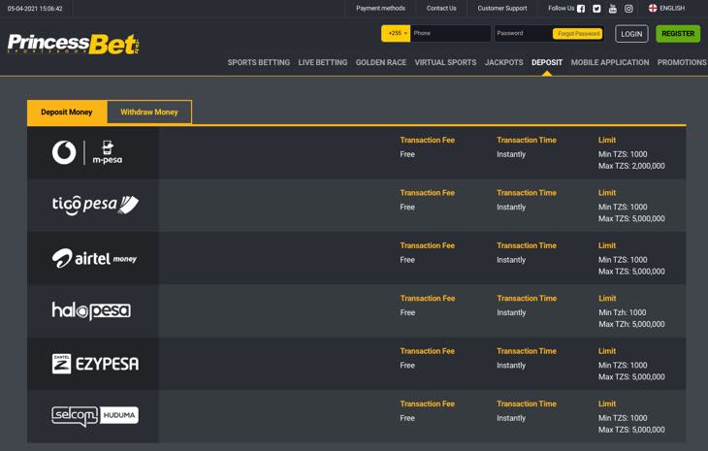Select the Airtel Money deposit logo
708x451 pixels.
(x=94, y=258)
